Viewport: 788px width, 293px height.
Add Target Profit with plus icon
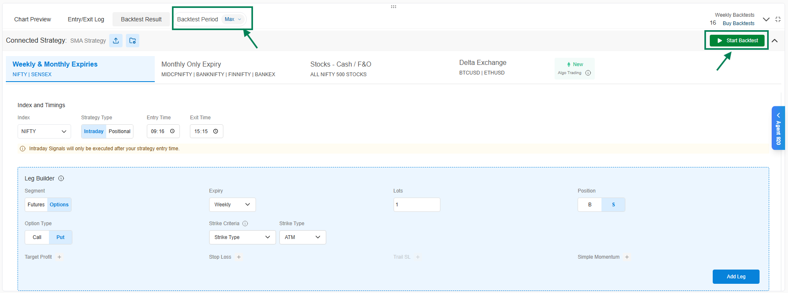tap(59, 257)
